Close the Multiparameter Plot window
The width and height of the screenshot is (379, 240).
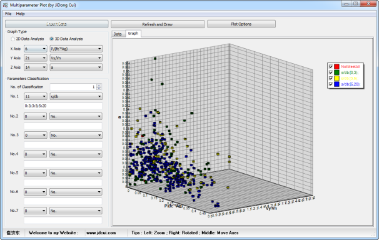[x=369, y=4]
